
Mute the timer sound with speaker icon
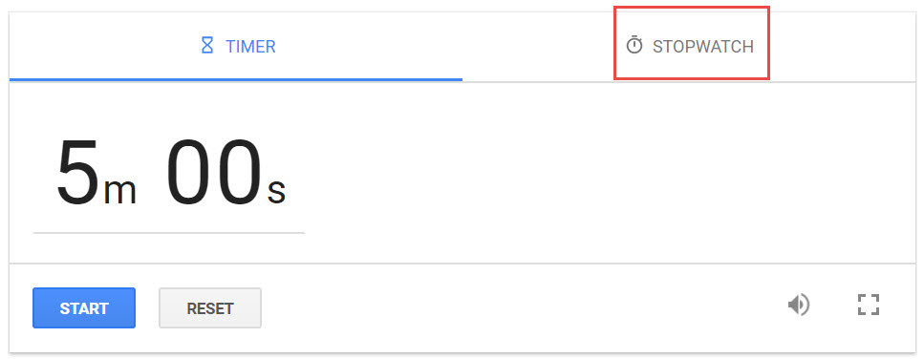(x=799, y=305)
